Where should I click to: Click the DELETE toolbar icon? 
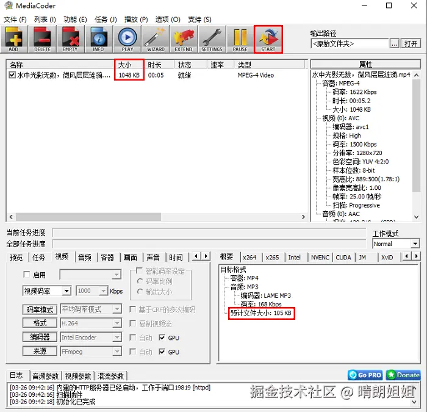tap(42, 39)
